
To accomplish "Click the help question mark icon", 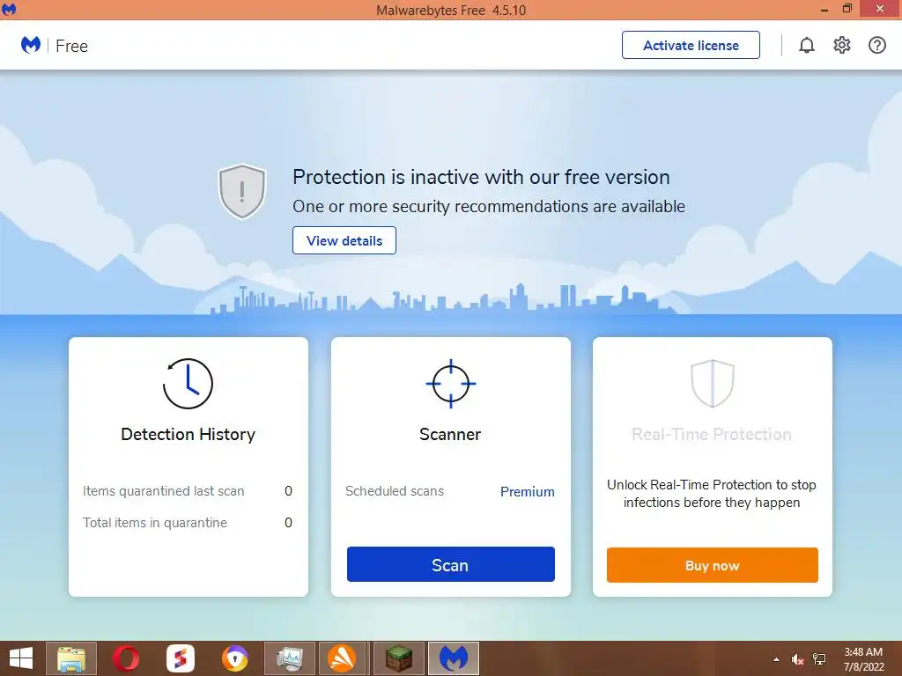I will 876,45.
